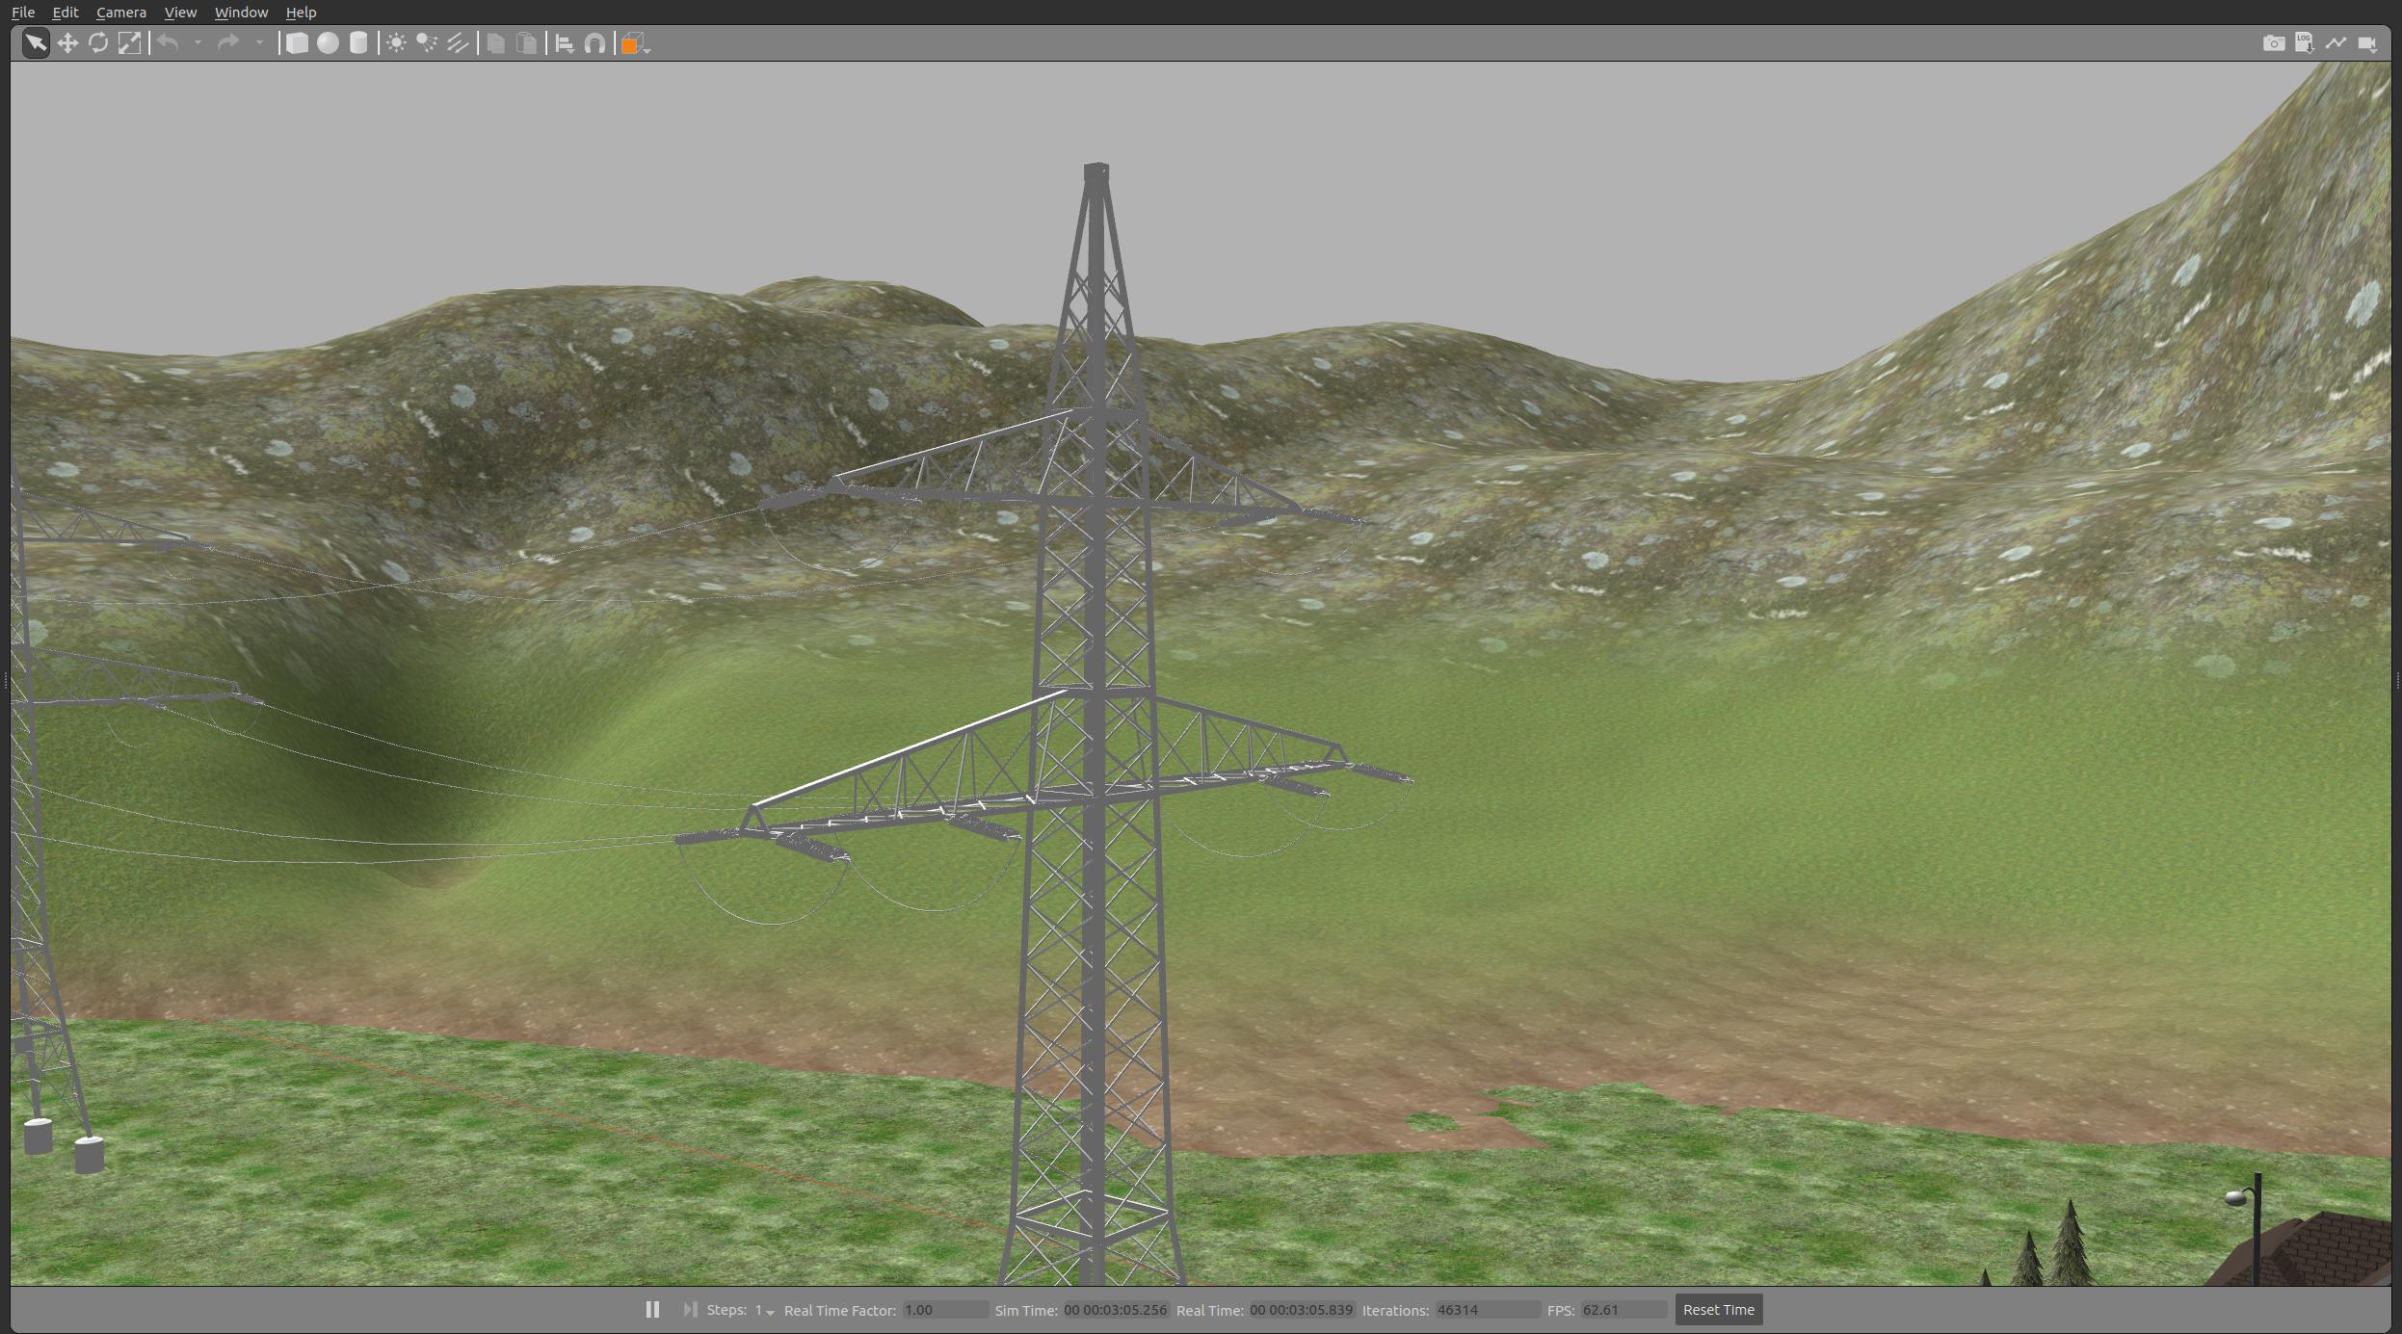Click the Steps label
The width and height of the screenshot is (2402, 1334).
(726, 1310)
